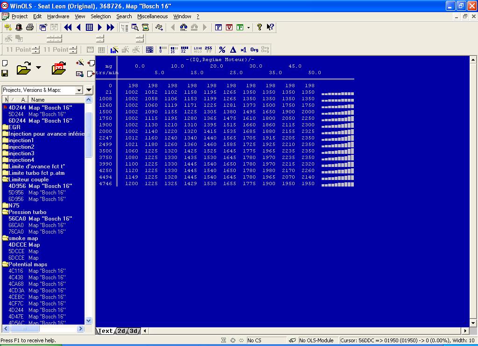The image size is (478, 346).
Task: Open the Miscellaneous menu
Action: tap(153, 16)
